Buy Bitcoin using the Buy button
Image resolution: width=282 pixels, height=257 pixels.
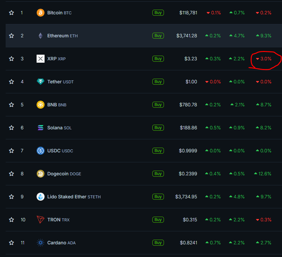tap(158, 13)
